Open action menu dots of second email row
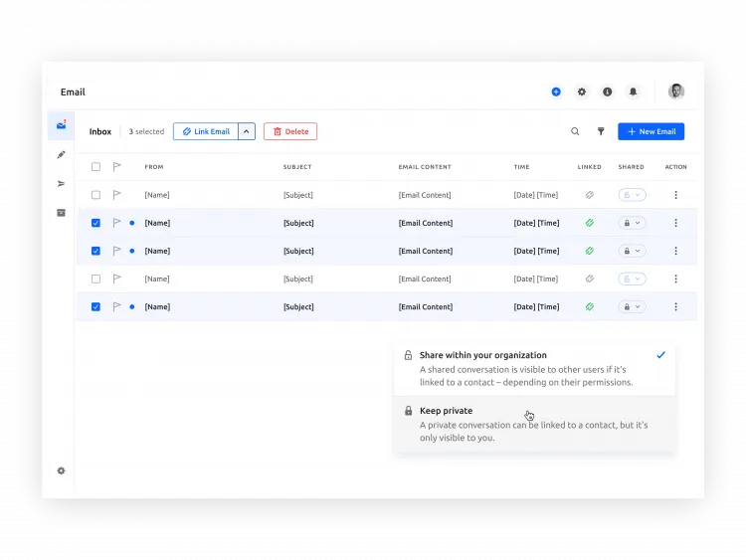Viewport: 746px width, 560px height. coord(675,223)
